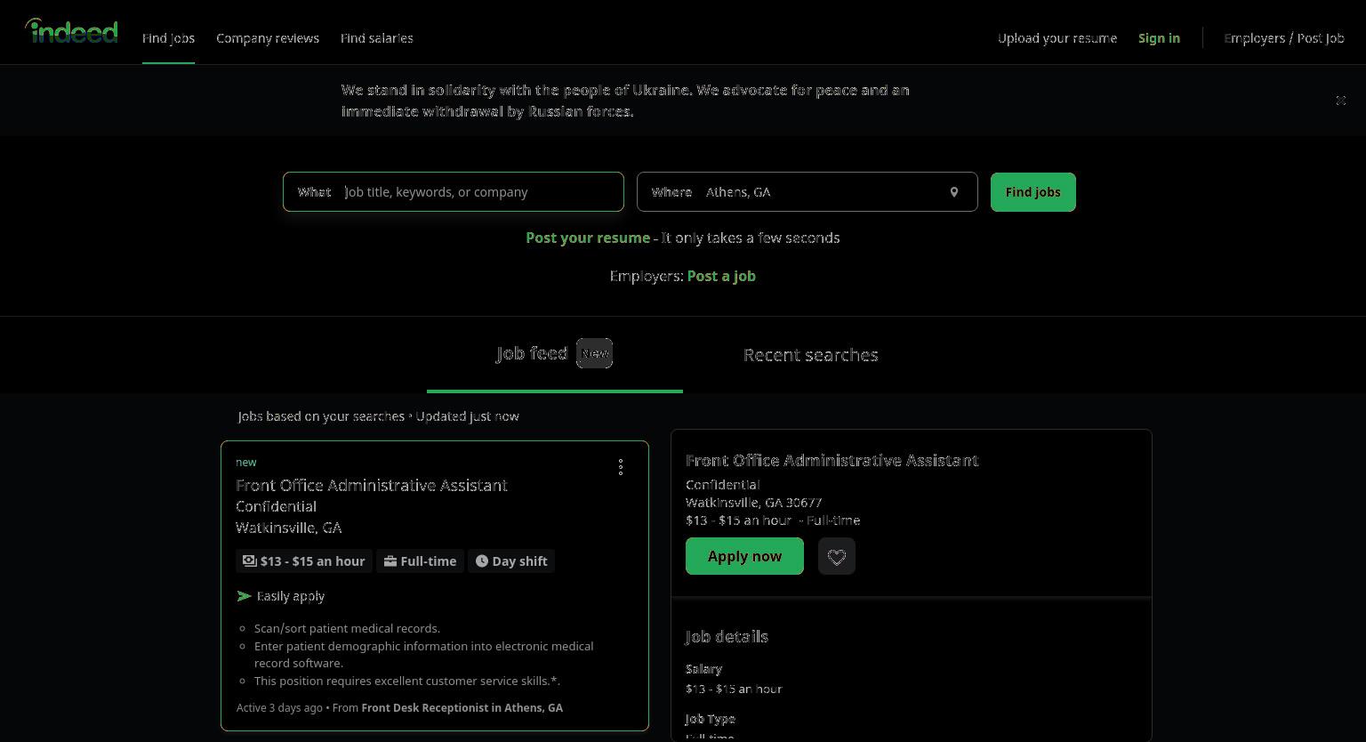Click the green Find jobs button

1033,192
